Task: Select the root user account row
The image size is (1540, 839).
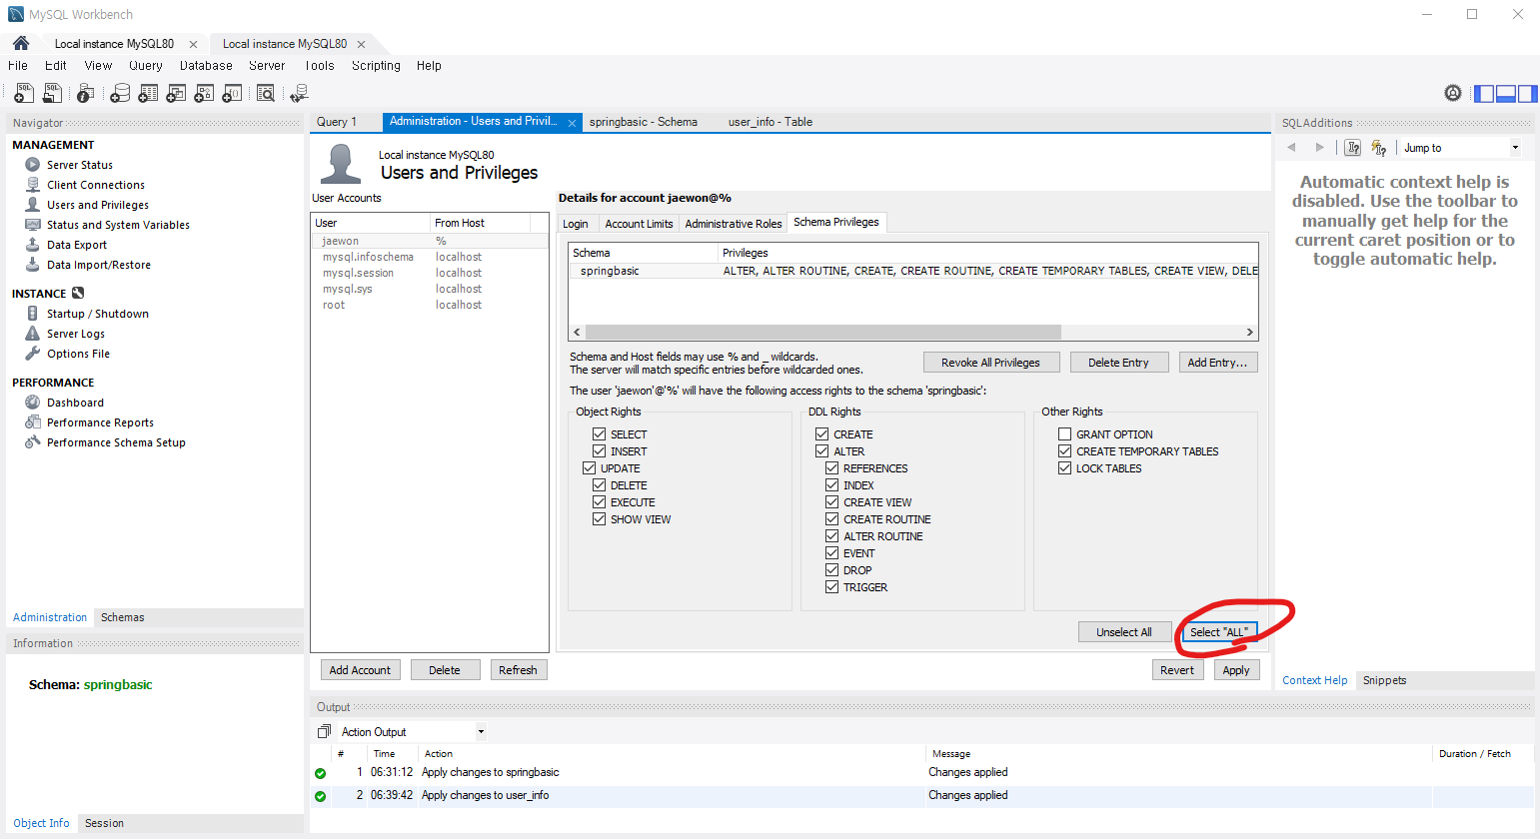Action: [x=430, y=305]
